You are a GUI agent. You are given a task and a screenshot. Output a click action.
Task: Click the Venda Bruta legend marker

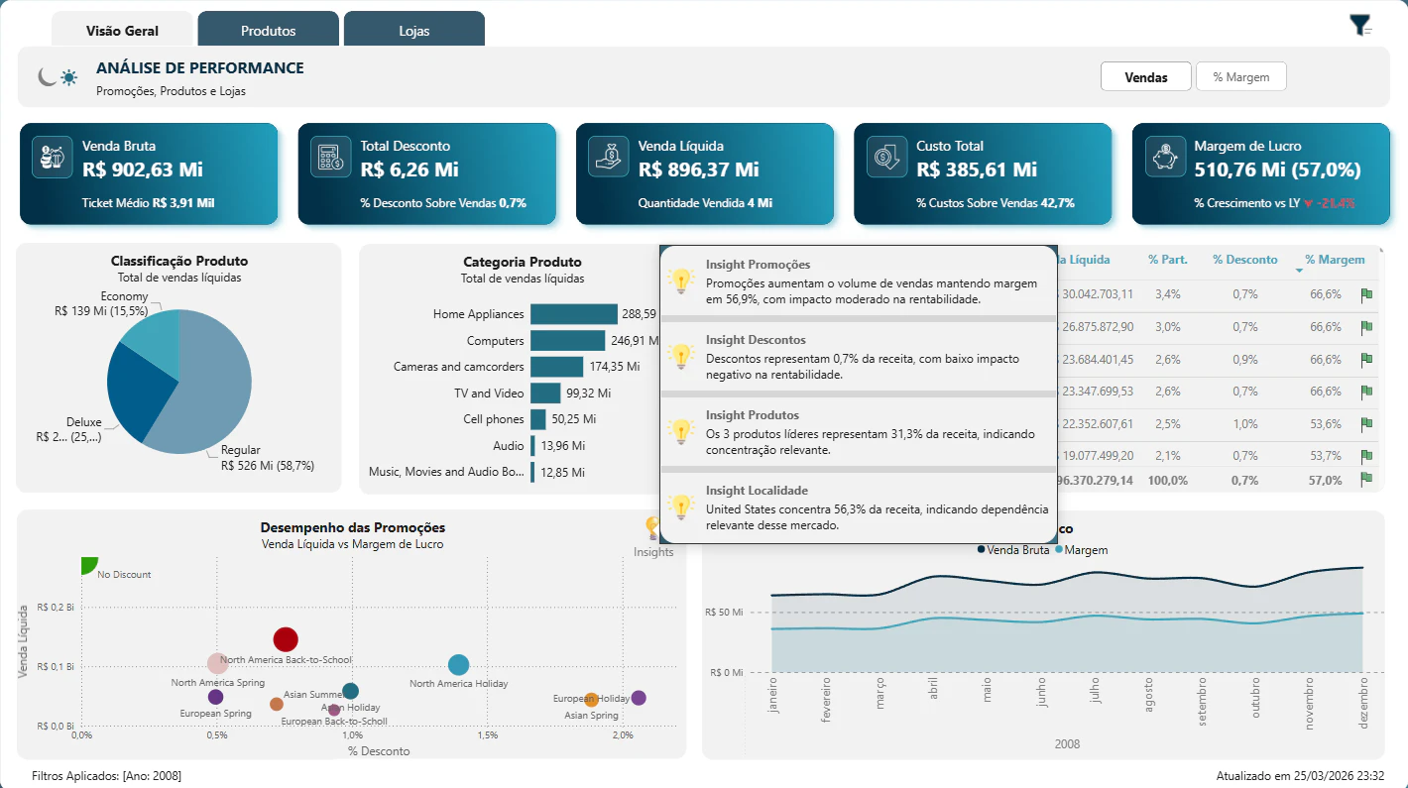982,549
